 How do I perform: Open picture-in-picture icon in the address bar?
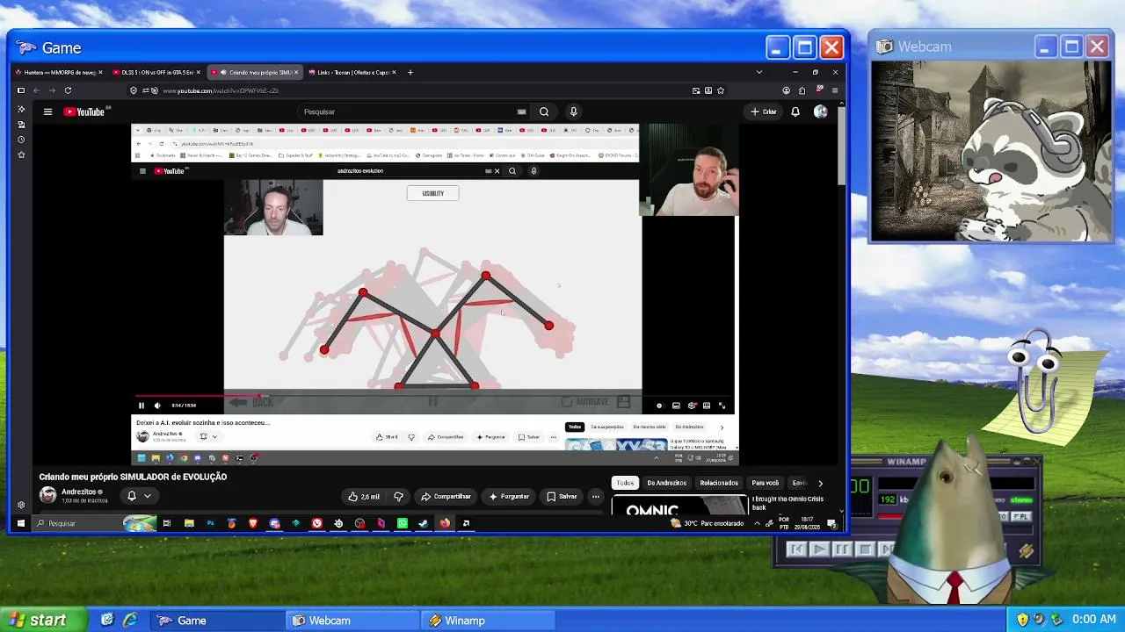(696, 90)
